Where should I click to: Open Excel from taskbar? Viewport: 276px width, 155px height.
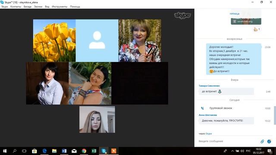94,151
